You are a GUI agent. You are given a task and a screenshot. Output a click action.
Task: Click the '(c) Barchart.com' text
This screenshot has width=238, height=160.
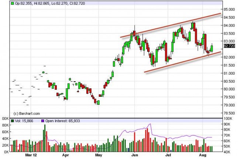(27, 114)
